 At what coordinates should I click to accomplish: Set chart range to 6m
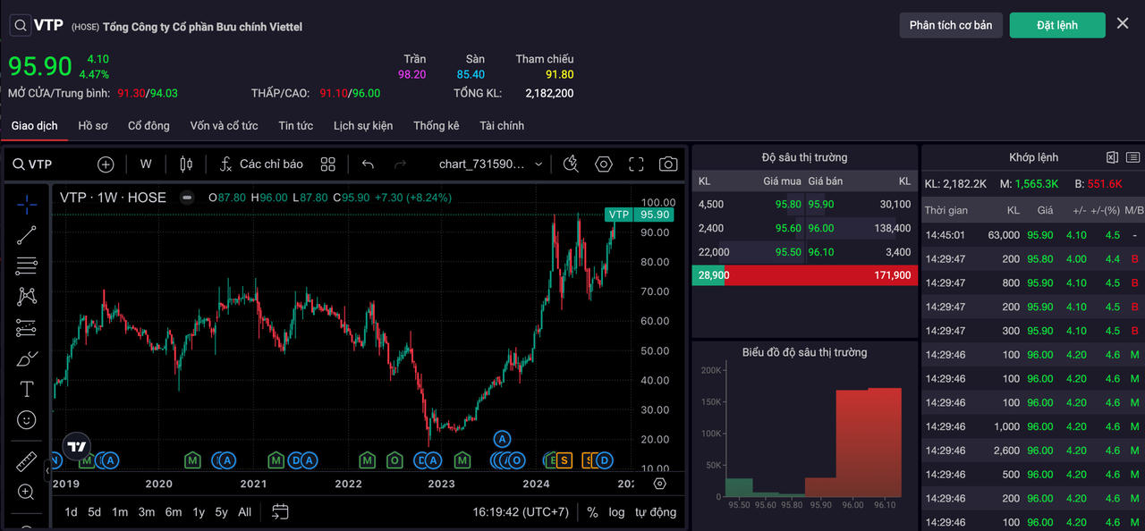coord(174,512)
